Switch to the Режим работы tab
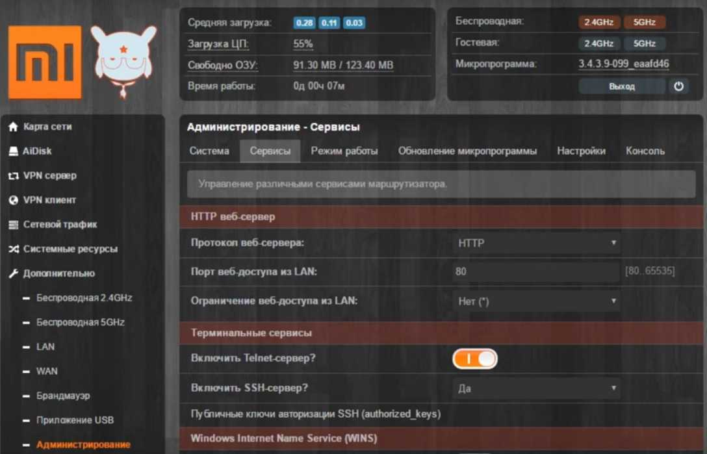 pos(344,151)
